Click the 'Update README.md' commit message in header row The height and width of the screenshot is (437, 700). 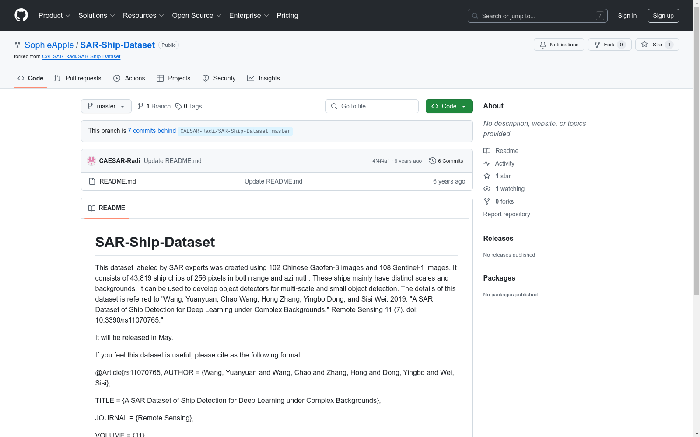173,161
